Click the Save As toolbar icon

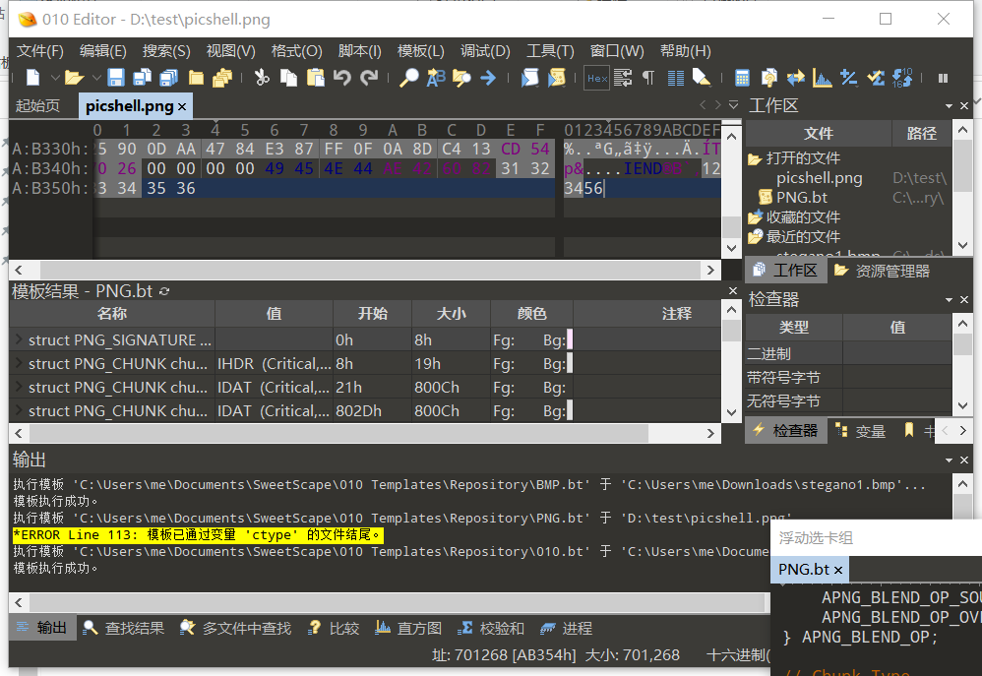pyautogui.click(x=142, y=78)
